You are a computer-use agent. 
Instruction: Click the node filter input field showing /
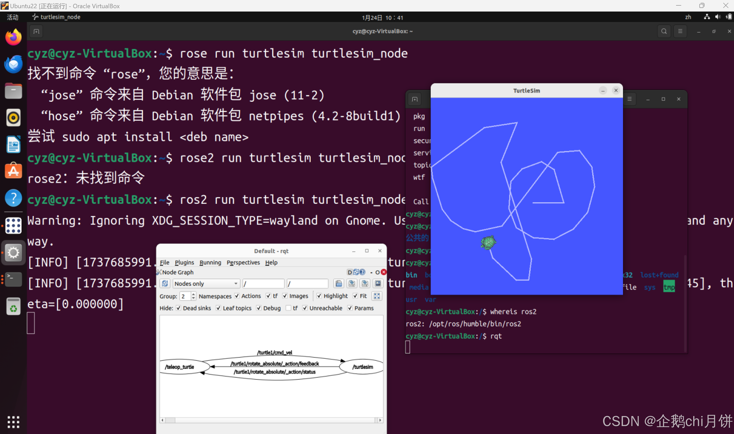[x=263, y=283]
